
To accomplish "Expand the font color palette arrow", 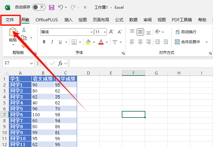I will (x=107, y=42).
